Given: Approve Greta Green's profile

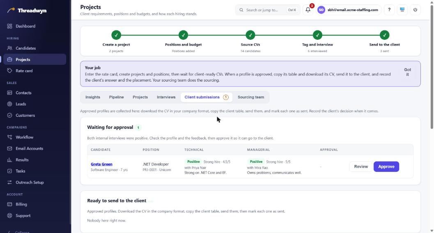Looking at the screenshot, I should point(386,167).
